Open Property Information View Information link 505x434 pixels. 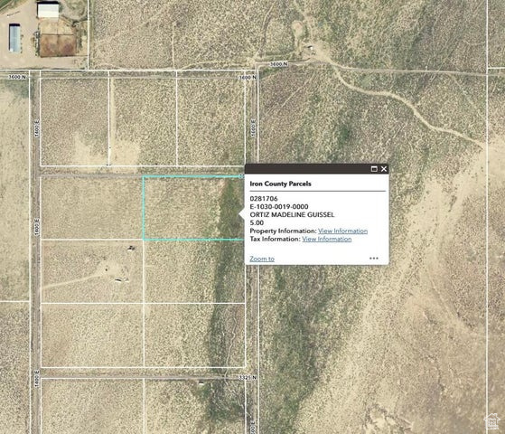(342, 231)
